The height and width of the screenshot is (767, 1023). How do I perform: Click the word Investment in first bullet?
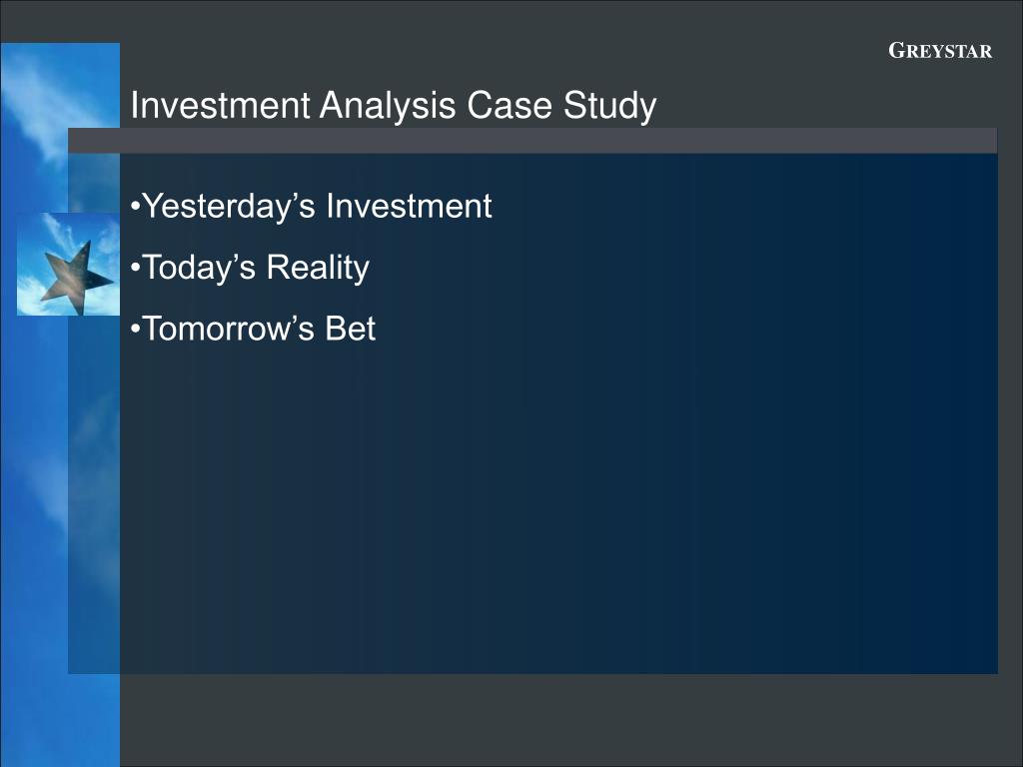tap(409, 206)
